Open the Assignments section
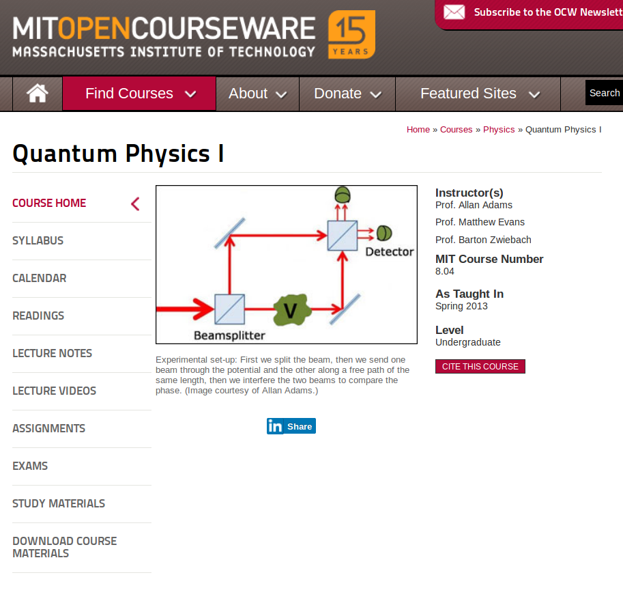This screenshot has height=601, width=623. click(x=49, y=428)
